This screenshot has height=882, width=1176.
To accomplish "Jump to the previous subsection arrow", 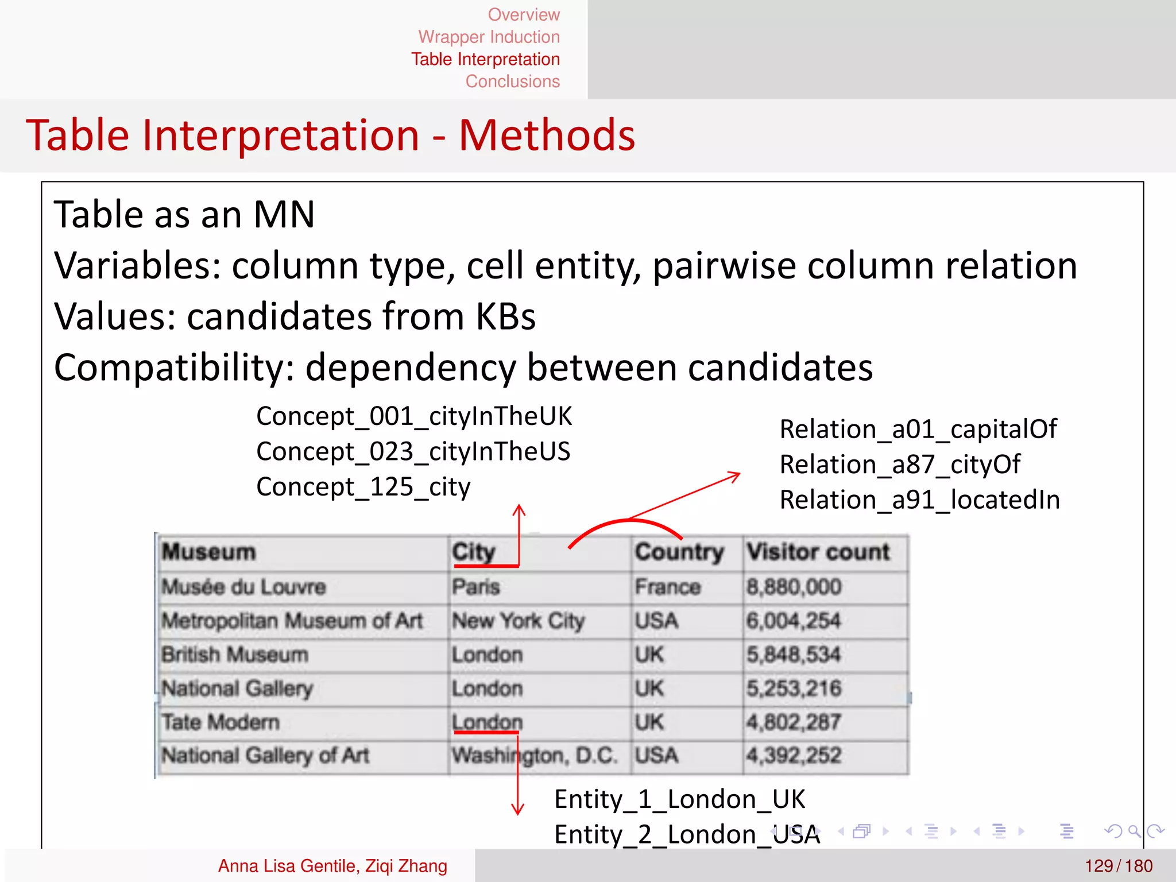I will coord(908,831).
